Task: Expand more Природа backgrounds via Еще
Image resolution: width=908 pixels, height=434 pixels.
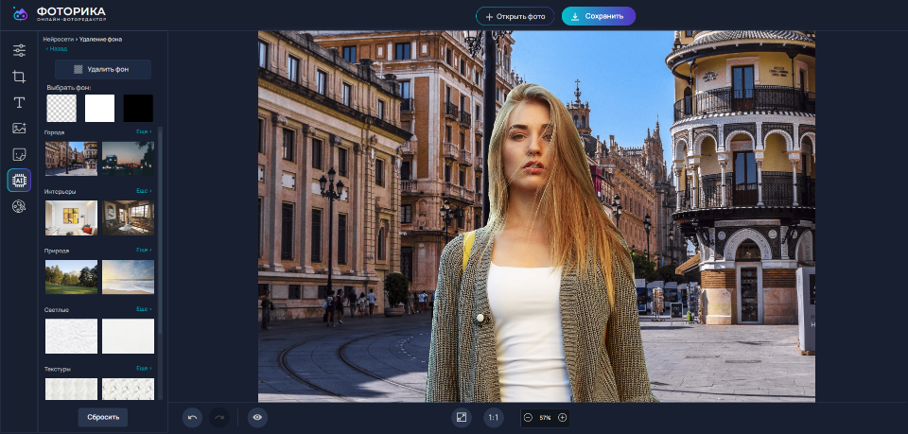Action: [144, 250]
